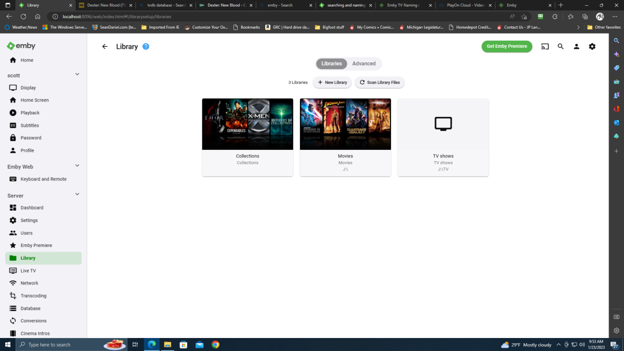Click Scan Library Files button
This screenshot has height=351, width=624.
[x=380, y=83]
